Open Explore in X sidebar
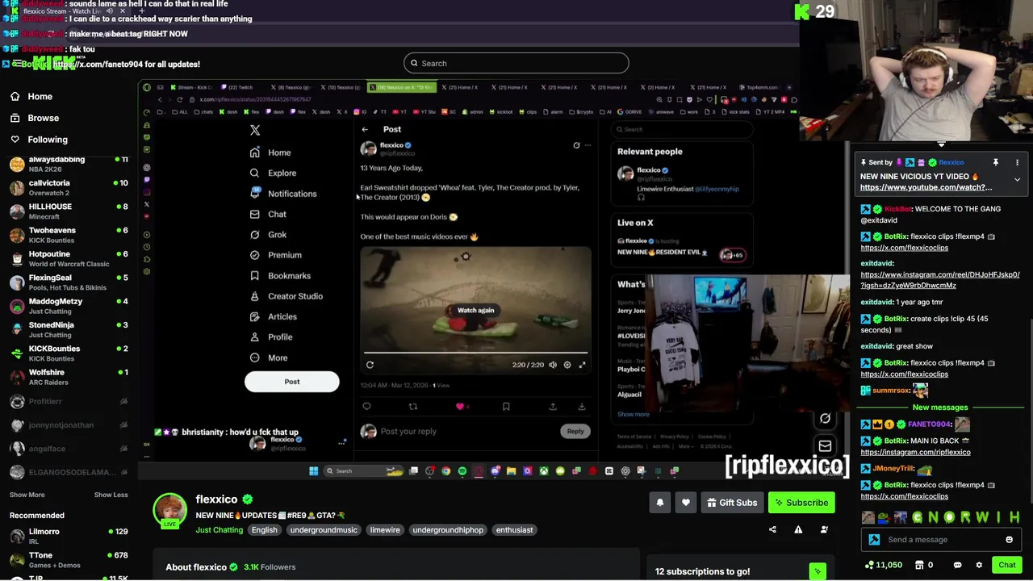1033x581 pixels. 274,173
